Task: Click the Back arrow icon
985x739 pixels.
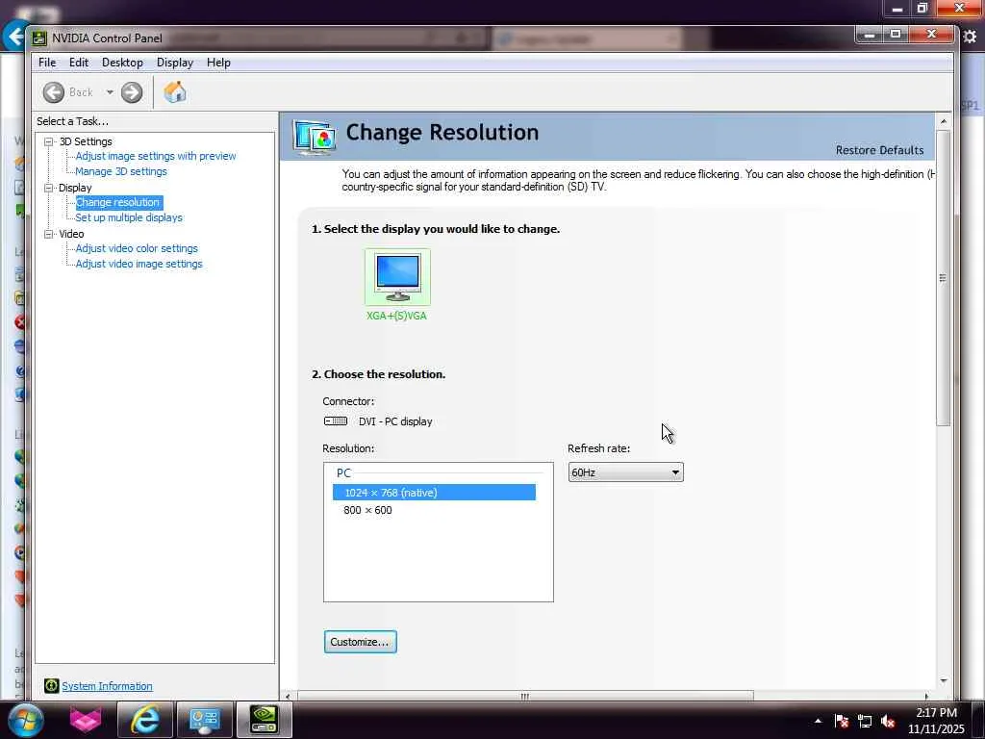Action: [x=54, y=92]
